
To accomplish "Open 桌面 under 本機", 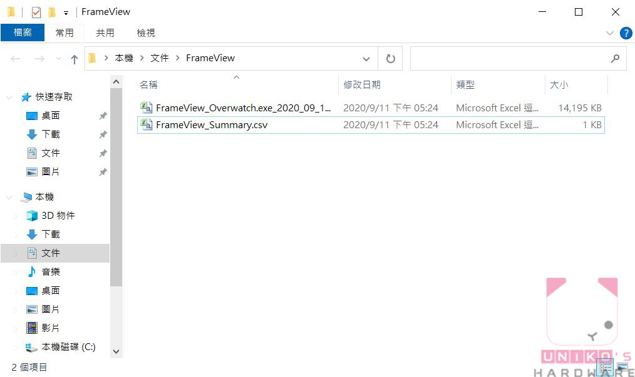I will [x=51, y=291].
